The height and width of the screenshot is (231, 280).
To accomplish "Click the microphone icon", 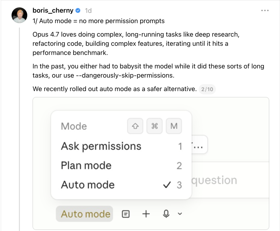I will click(166, 214).
